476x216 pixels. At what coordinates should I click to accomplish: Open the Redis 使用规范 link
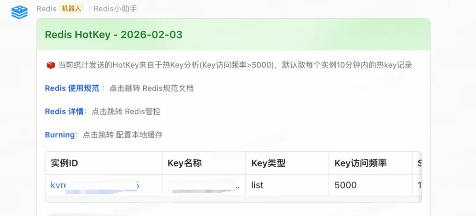tap(72, 88)
